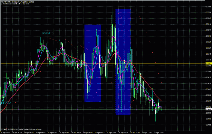The height and width of the screenshot is (134, 212).
Task: Click the 204.90 price axis label
Action: pos(208,83)
